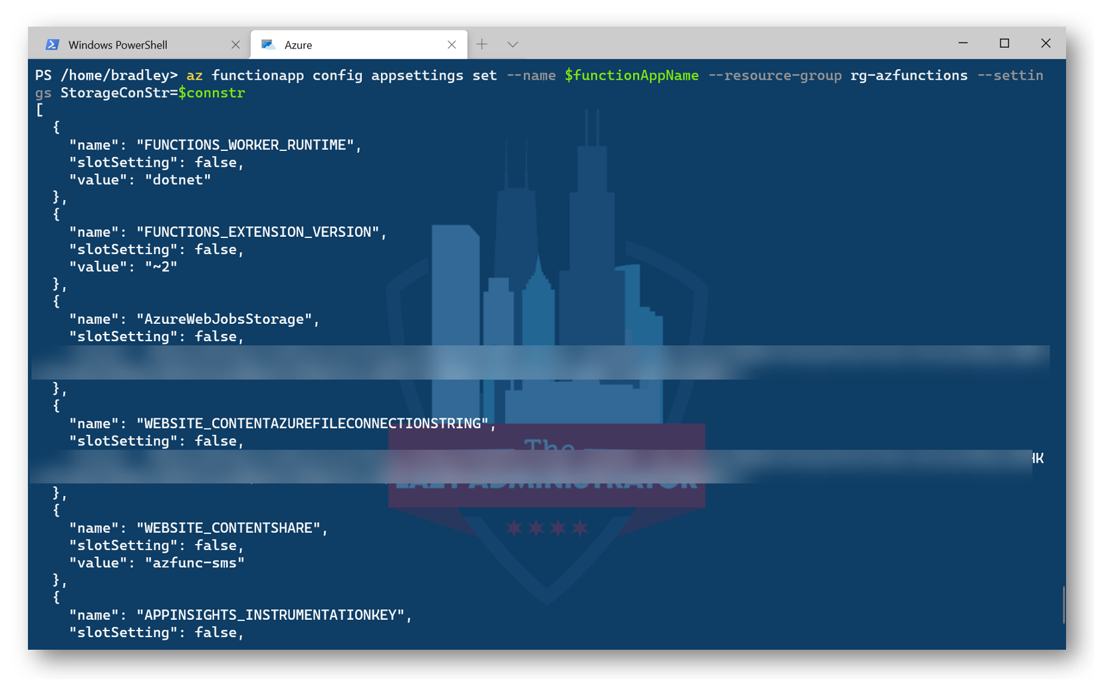Click the PS /home/bradley> prompt
The width and height of the screenshot is (1094, 679).
[106, 75]
